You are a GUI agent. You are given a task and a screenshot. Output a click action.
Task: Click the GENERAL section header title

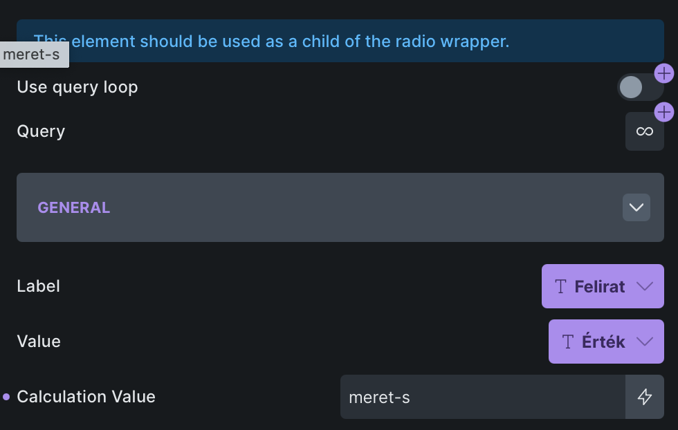[x=73, y=207]
